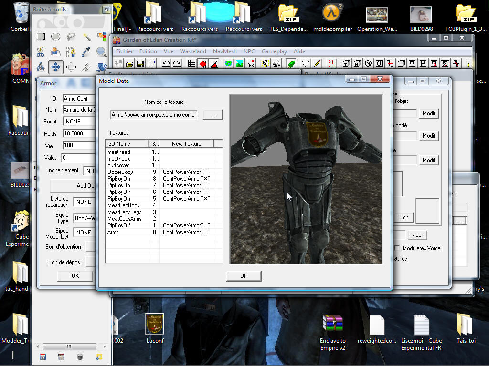Click the landscape editing icon in GECK toolbar
Screen dimensions: 489x366
coord(240,64)
